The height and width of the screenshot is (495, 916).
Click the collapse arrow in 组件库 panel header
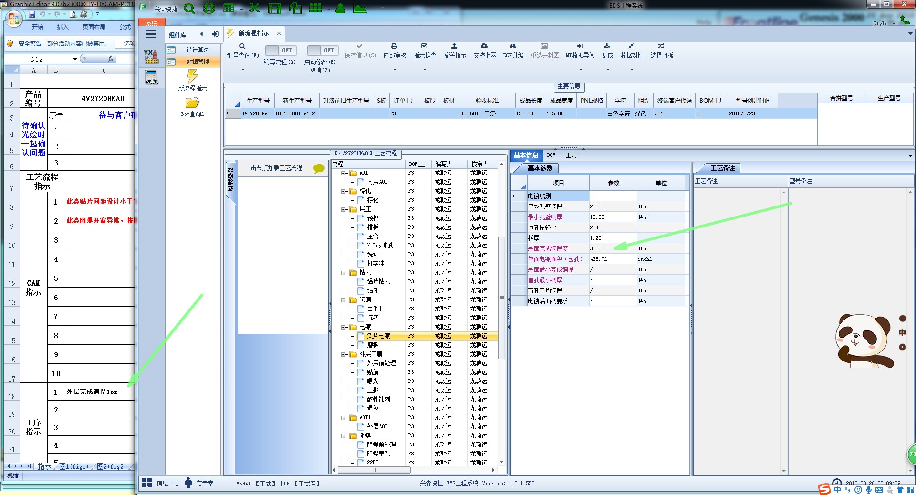click(201, 34)
